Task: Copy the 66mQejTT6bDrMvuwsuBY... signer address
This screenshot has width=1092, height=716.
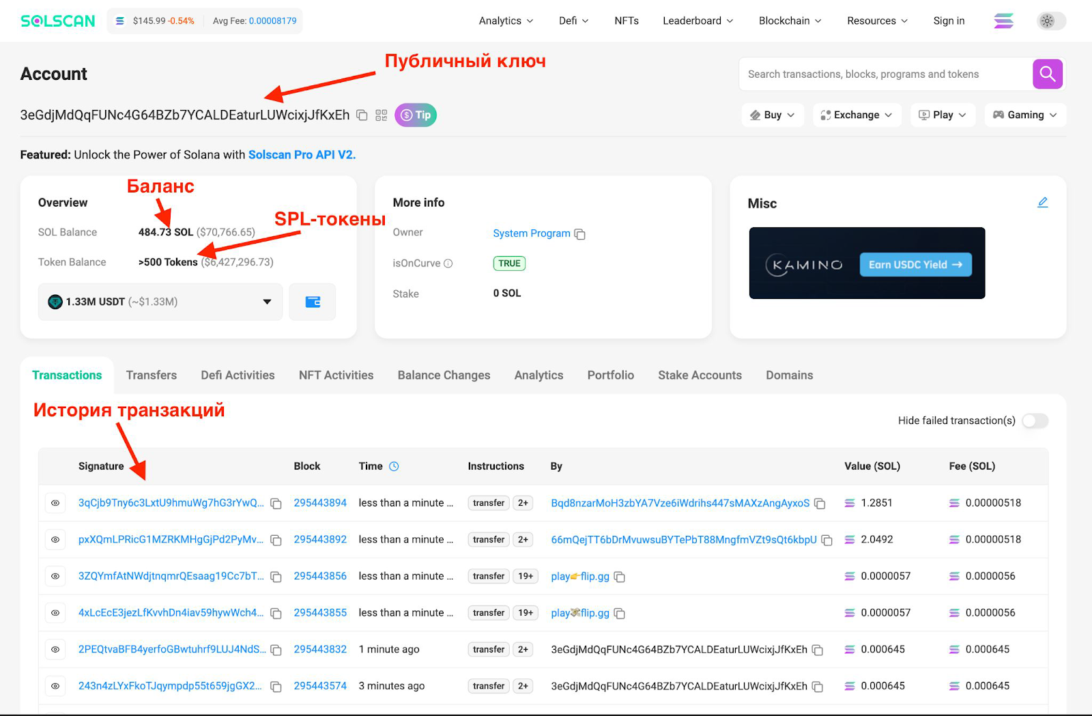Action: coord(827,540)
